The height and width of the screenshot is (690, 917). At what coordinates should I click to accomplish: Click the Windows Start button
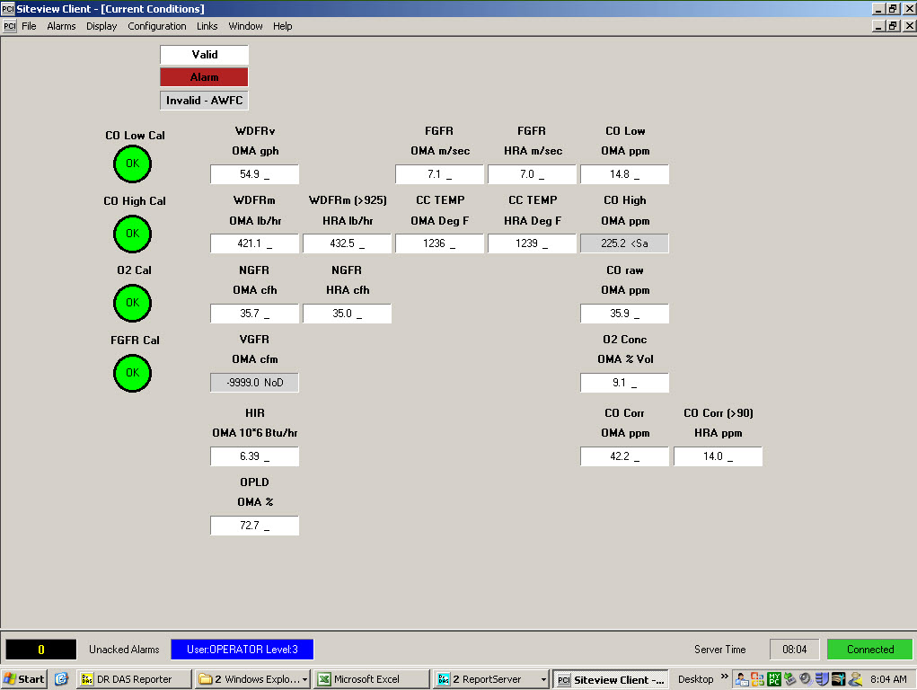click(24, 679)
